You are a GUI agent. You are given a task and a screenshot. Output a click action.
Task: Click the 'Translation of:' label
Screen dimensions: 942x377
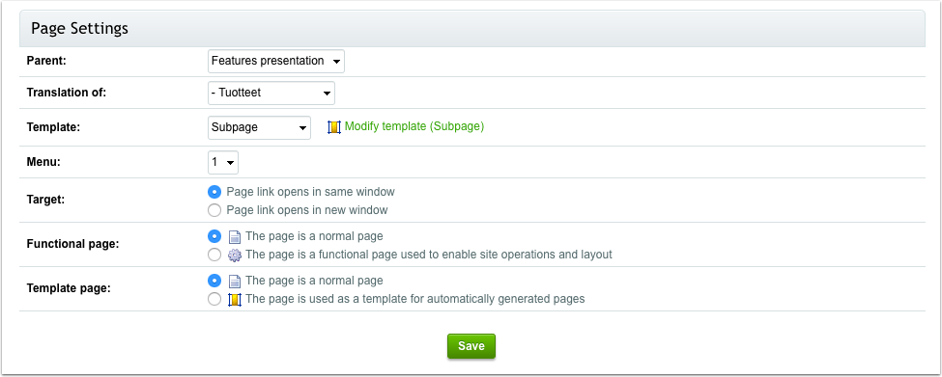pyautogui.click(x=66, y=93)
